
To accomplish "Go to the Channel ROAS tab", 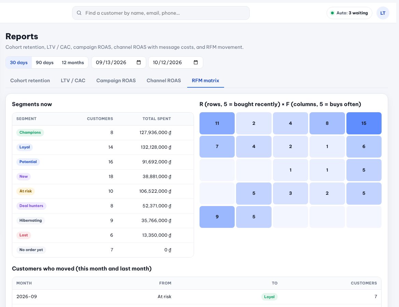I will (x=164, y=81).
